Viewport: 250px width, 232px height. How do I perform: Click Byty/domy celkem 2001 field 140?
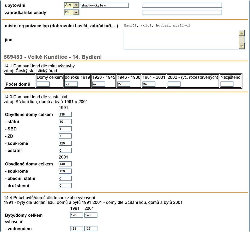pyautogui.click(x=91, y=215)
